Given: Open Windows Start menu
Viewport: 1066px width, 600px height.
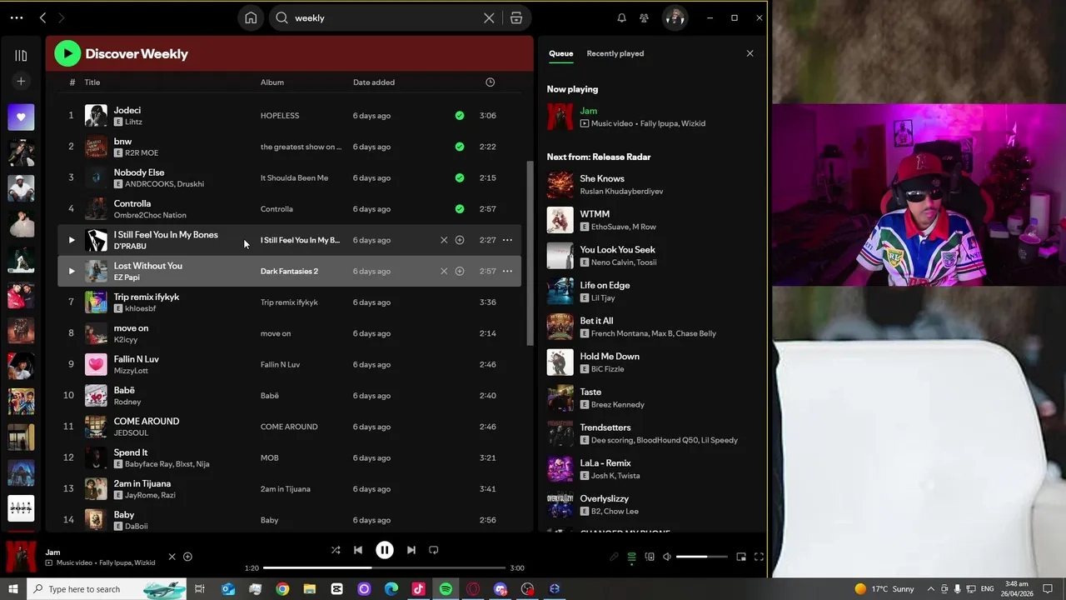Looking at the screenshot, I should pos(12,589).
